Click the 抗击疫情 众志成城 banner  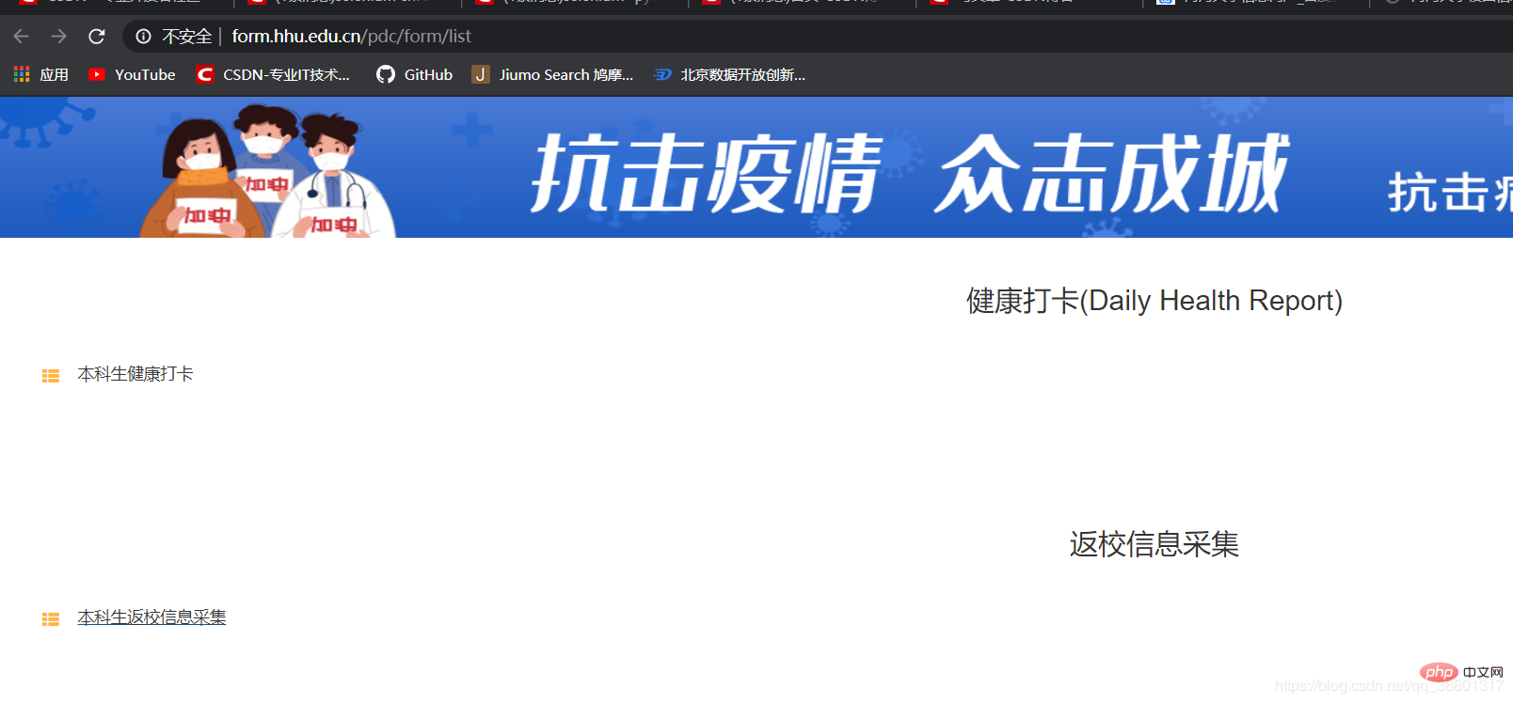[x=909, y=173]
